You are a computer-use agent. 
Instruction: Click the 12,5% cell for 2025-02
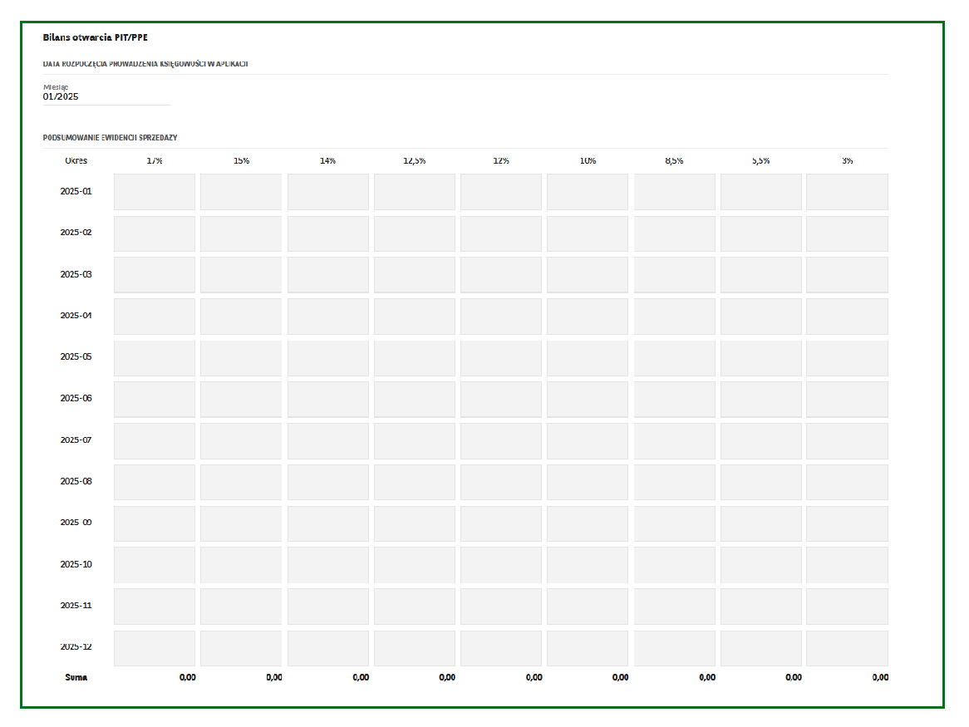tap(415, 233)
